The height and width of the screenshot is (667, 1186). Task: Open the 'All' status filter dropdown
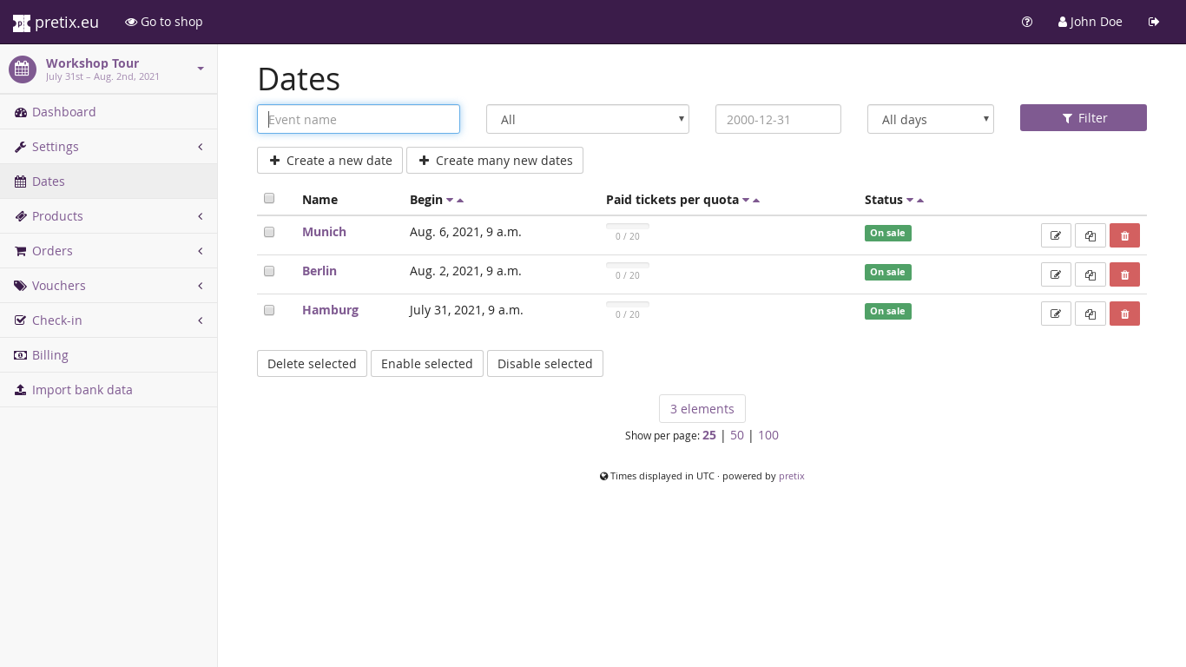point(587,120)
